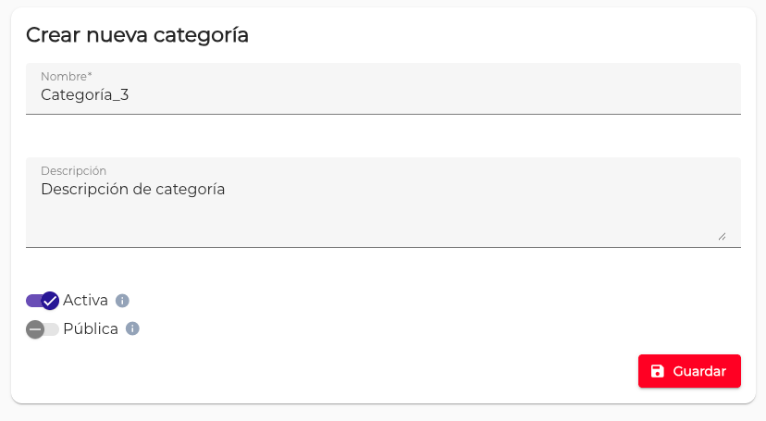Click the 'Descripción de categoría' text
This screenshot has height=421, width=766.
[133, 190]
